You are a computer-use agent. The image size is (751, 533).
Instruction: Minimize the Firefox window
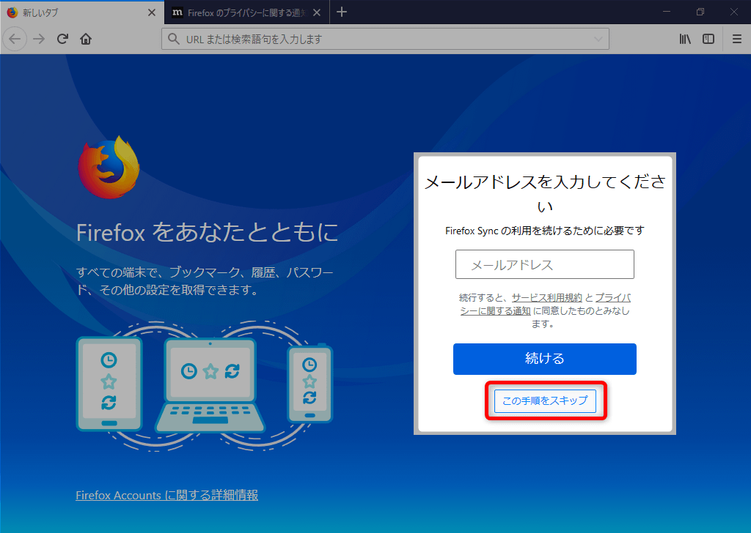coord(665,12)
